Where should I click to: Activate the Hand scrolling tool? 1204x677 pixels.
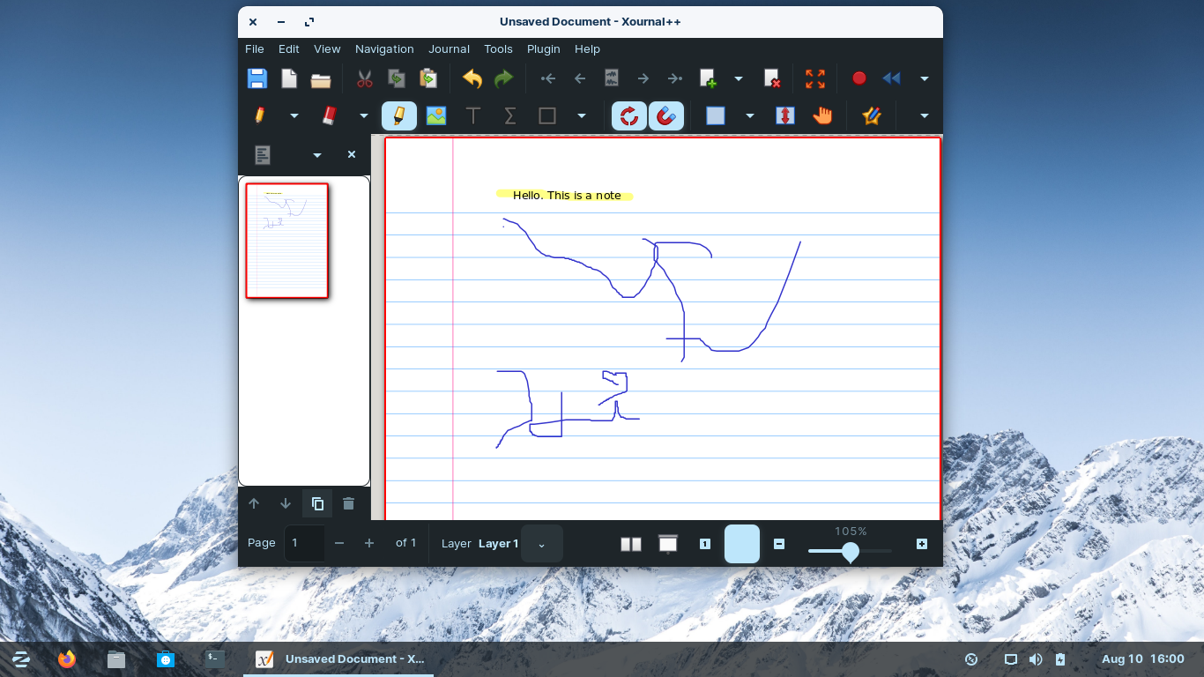coord(822,115)
